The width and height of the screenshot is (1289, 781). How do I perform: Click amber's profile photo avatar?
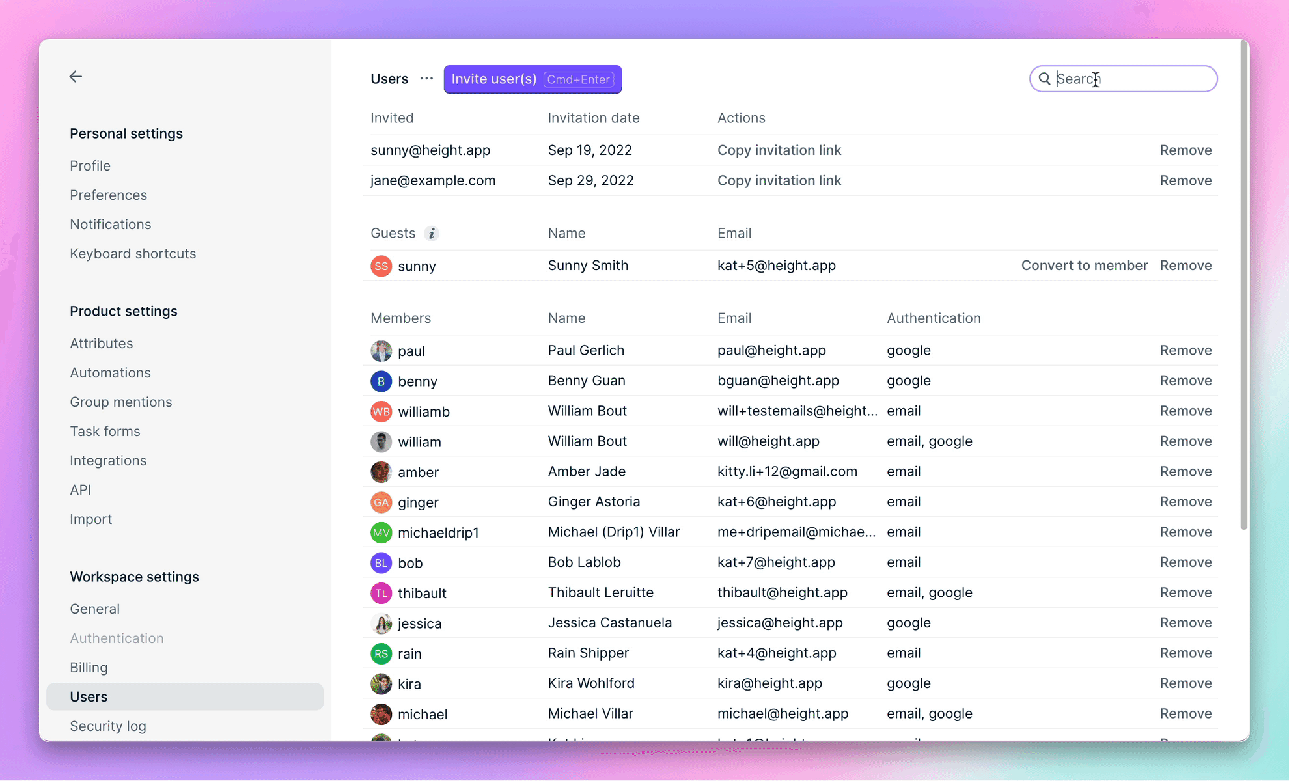tap(381, 472)
